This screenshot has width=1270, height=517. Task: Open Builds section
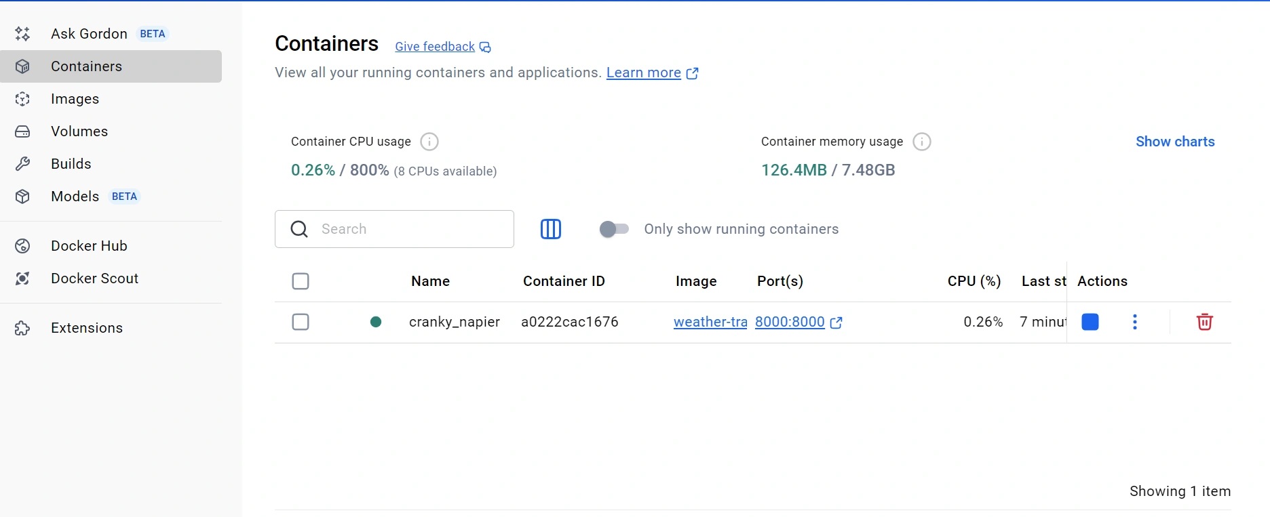(x=111, y=164)
